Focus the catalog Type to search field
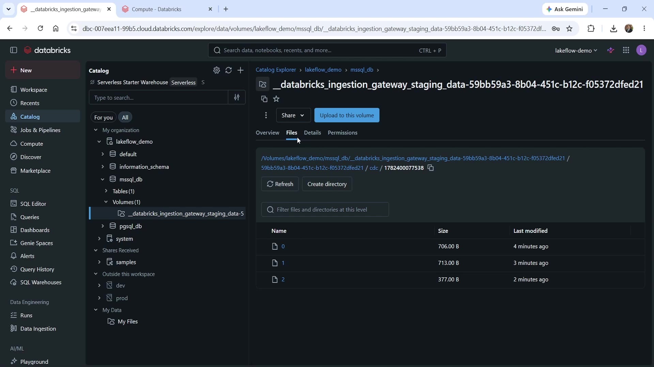The width and height of the screenshot is (654, 367). pos(158,98)
